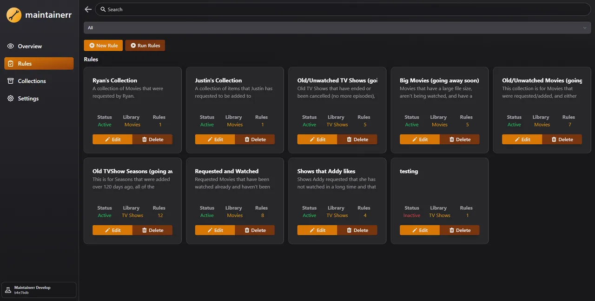This screenshot has height=301, width=595.
Task: Select the Rules menu entry
Action: pos(24,63)
